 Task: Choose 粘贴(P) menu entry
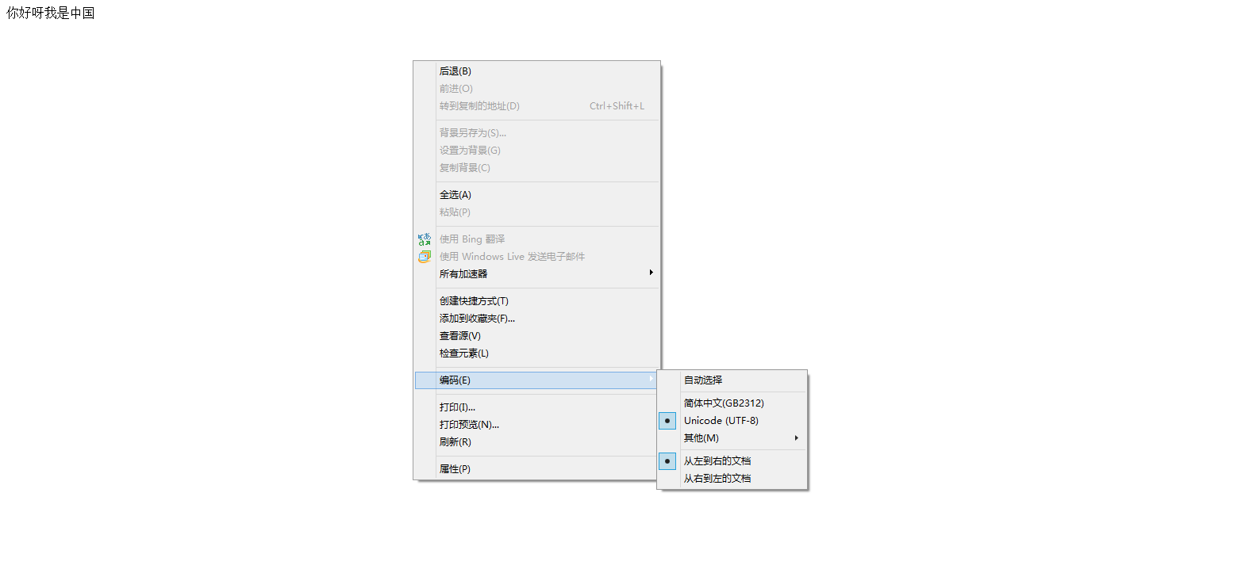click(x=537, y=212)
